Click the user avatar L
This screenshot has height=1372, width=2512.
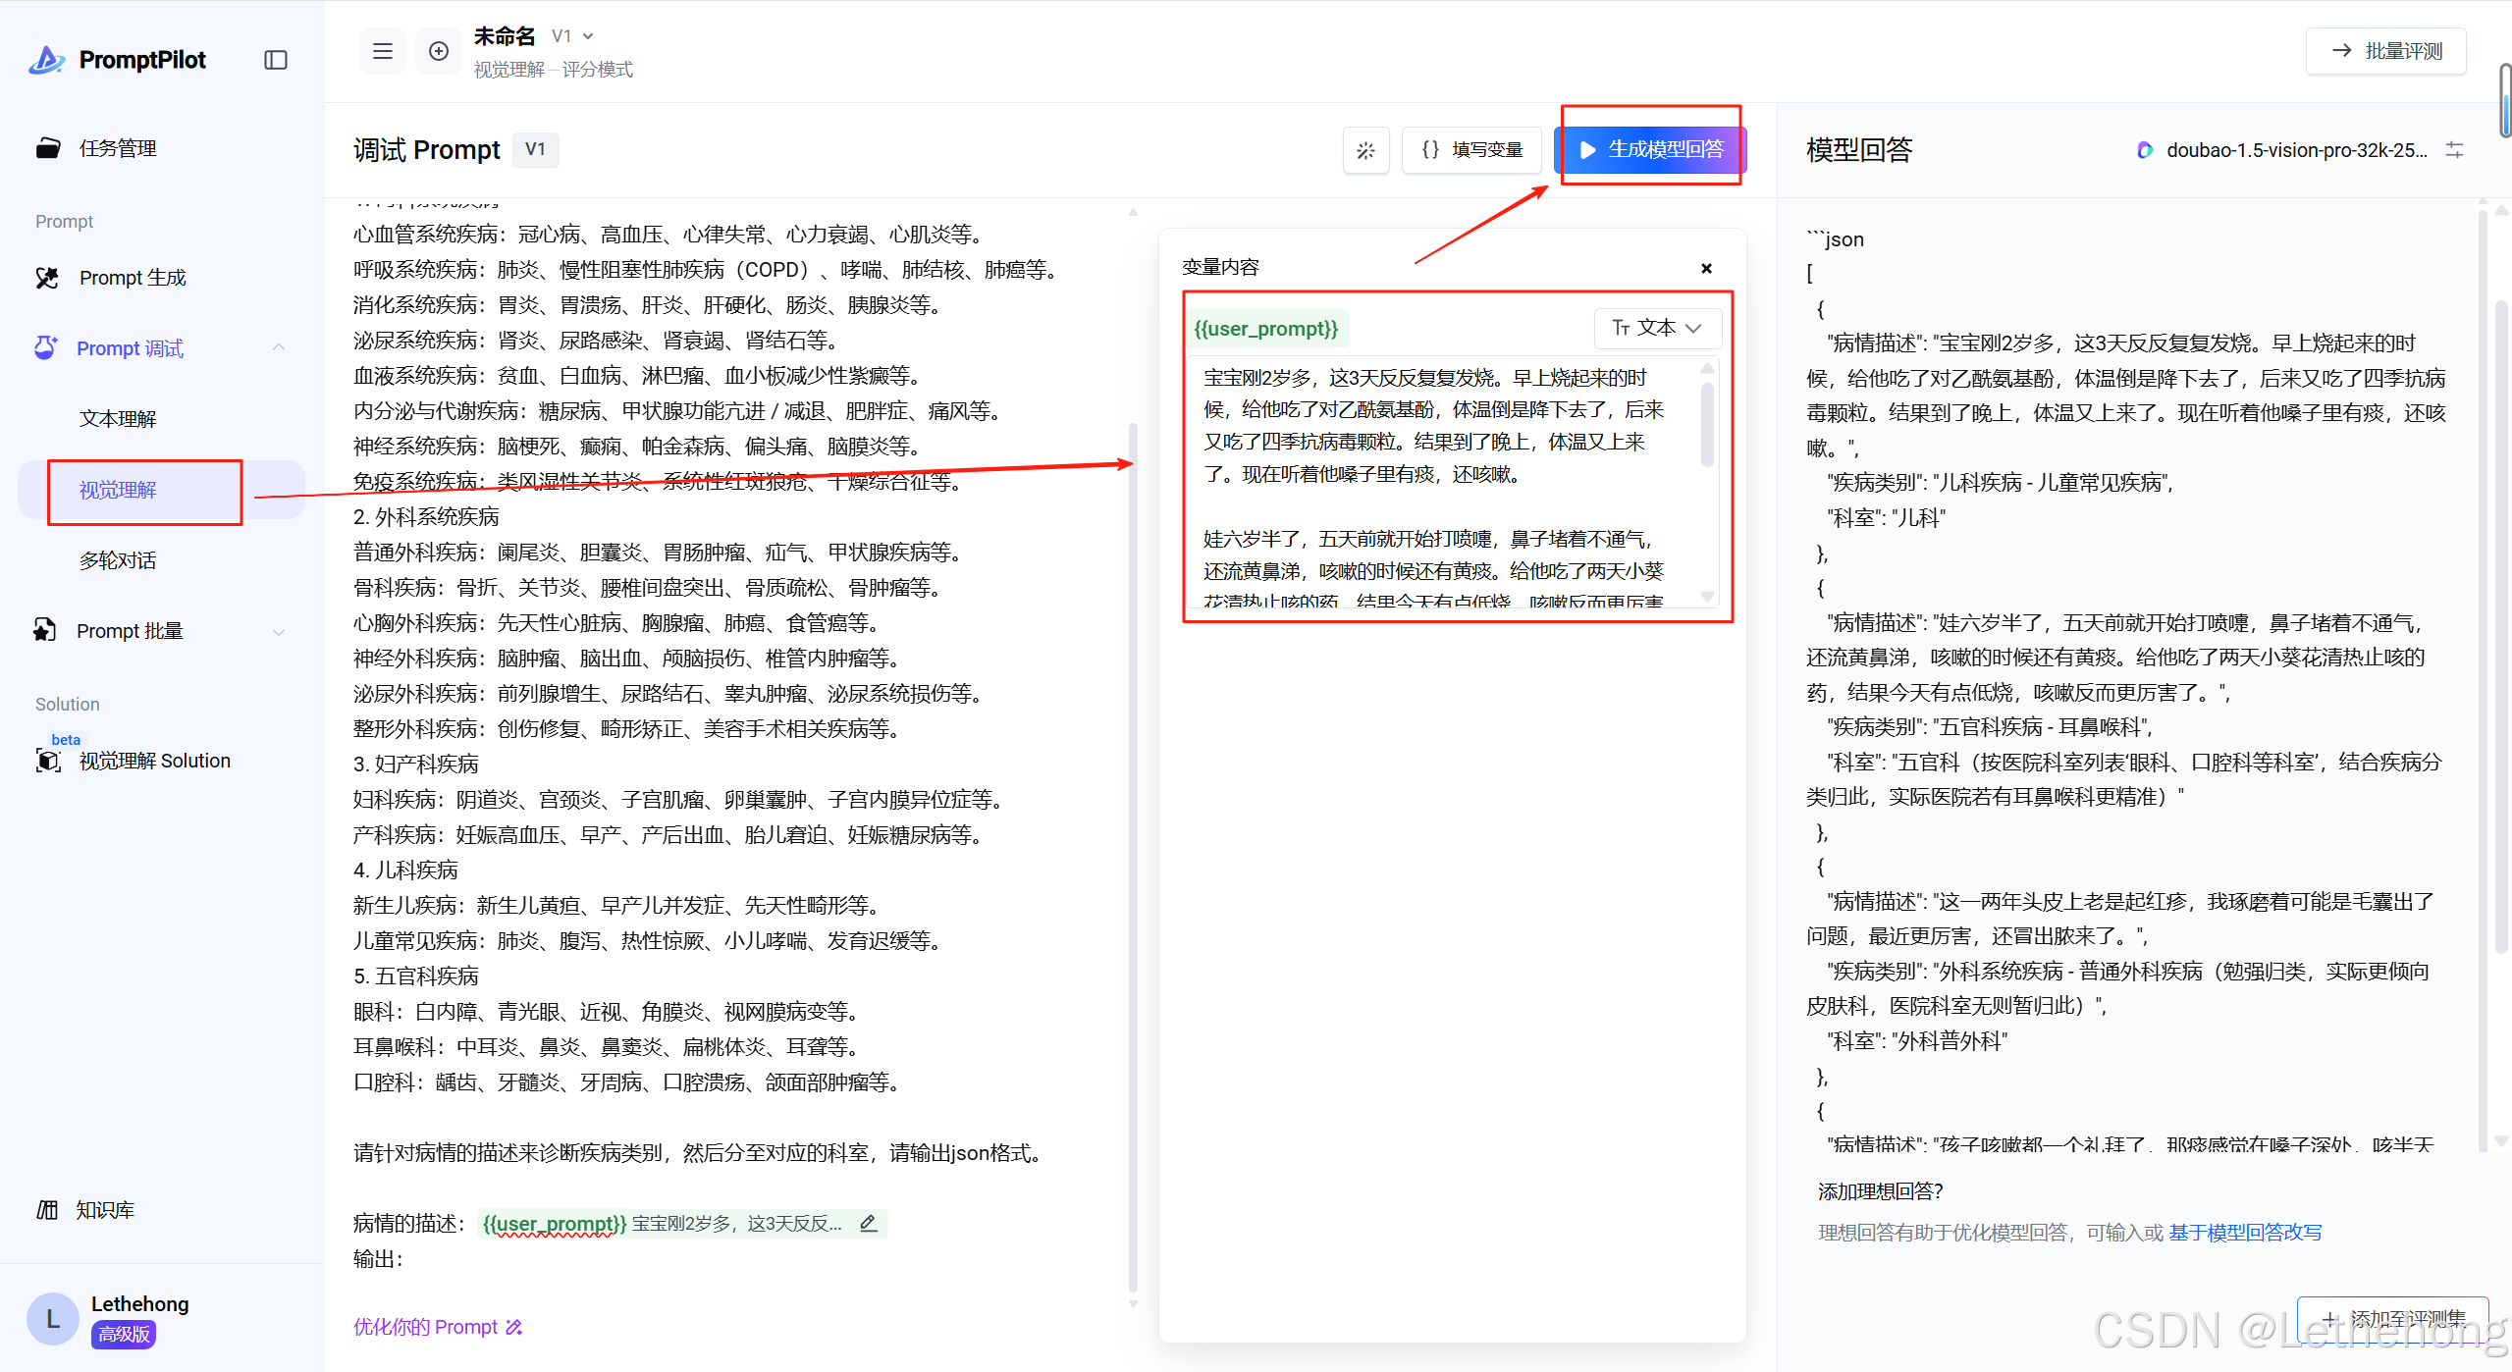pyautogui.click(x=52, y=1319)
